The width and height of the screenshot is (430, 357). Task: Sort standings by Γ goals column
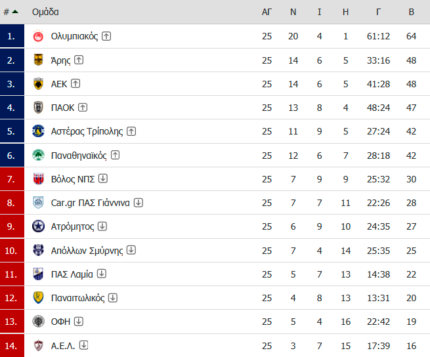coord(378,12)
